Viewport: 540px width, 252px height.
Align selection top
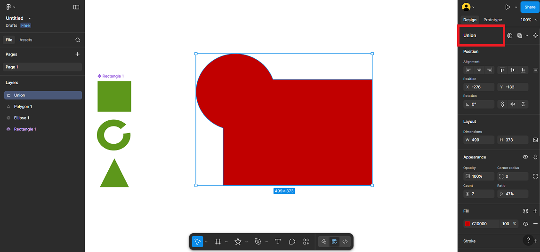502,70
